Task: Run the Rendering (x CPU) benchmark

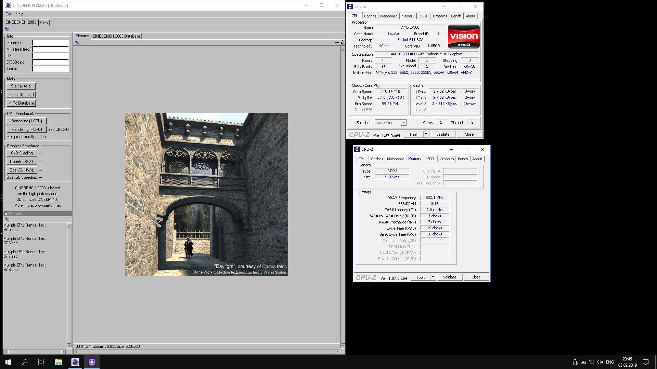Action: click(26, 129)
